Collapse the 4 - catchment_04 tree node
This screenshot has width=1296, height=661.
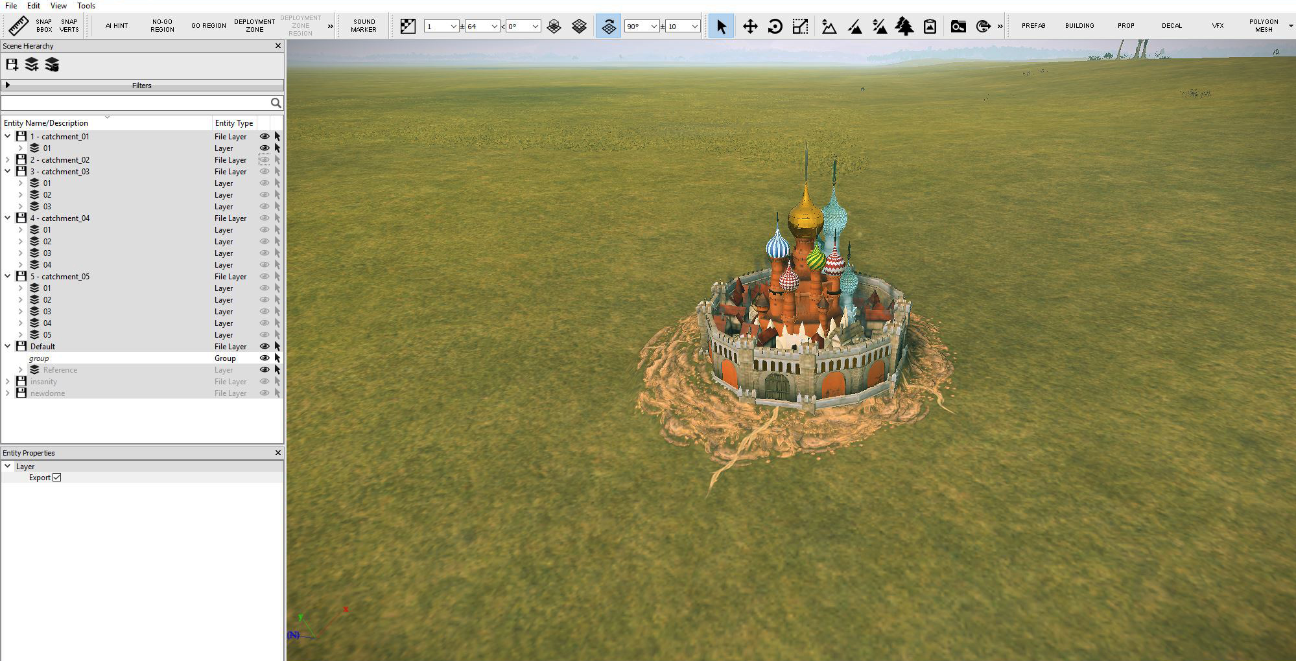click(8, 218)
